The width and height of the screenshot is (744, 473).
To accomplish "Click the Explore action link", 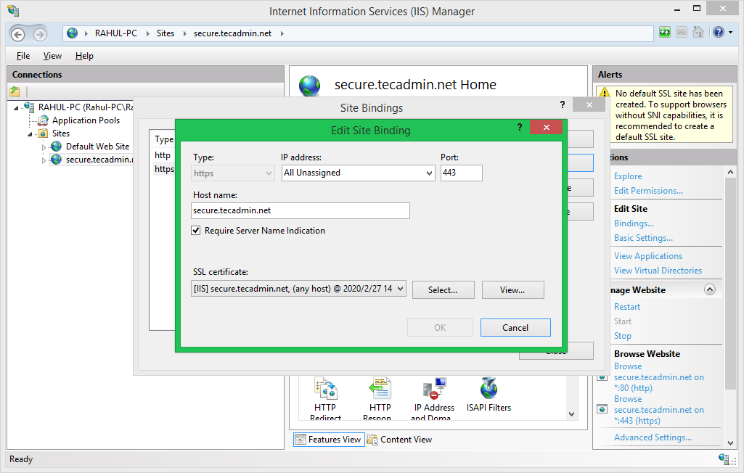I will coord(628,176).
